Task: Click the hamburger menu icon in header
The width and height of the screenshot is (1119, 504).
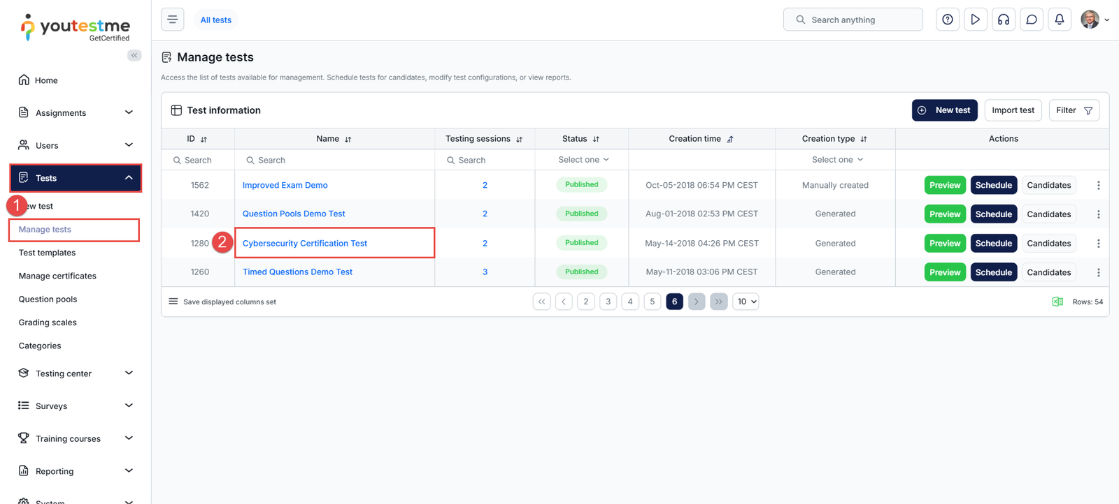Action: tap(172, 20)
